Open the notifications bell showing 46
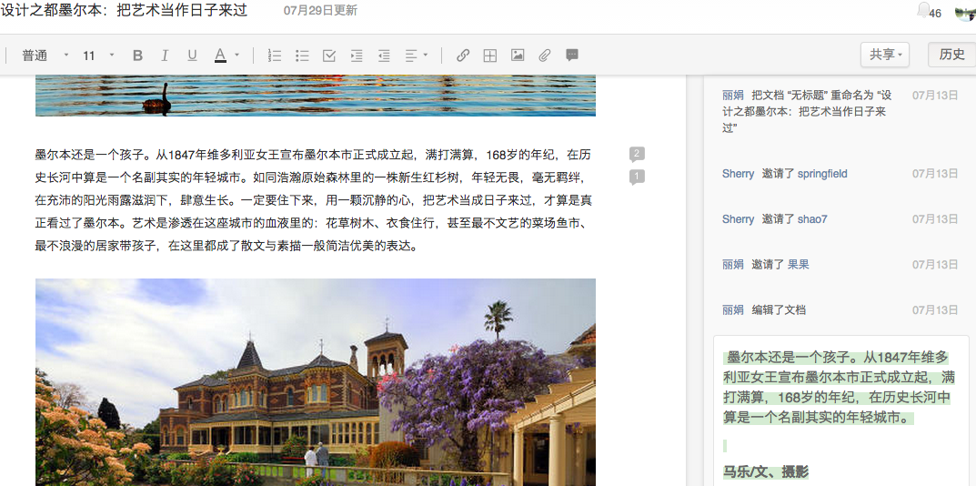 (x=930, y=11)
